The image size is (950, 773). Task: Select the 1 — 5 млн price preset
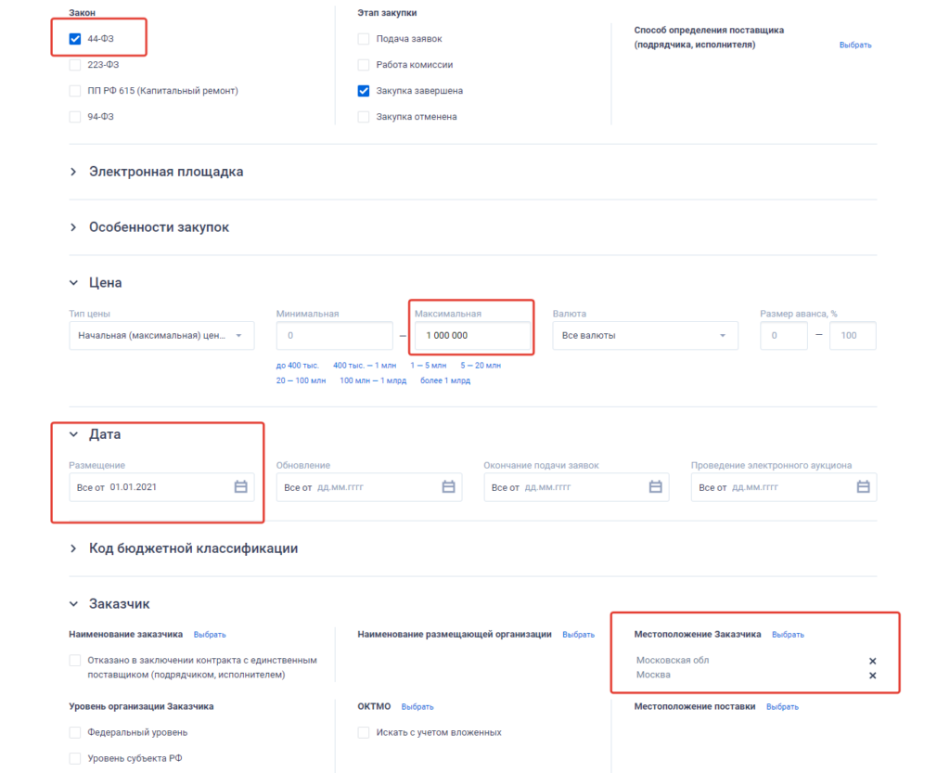[x=429, y=366]
